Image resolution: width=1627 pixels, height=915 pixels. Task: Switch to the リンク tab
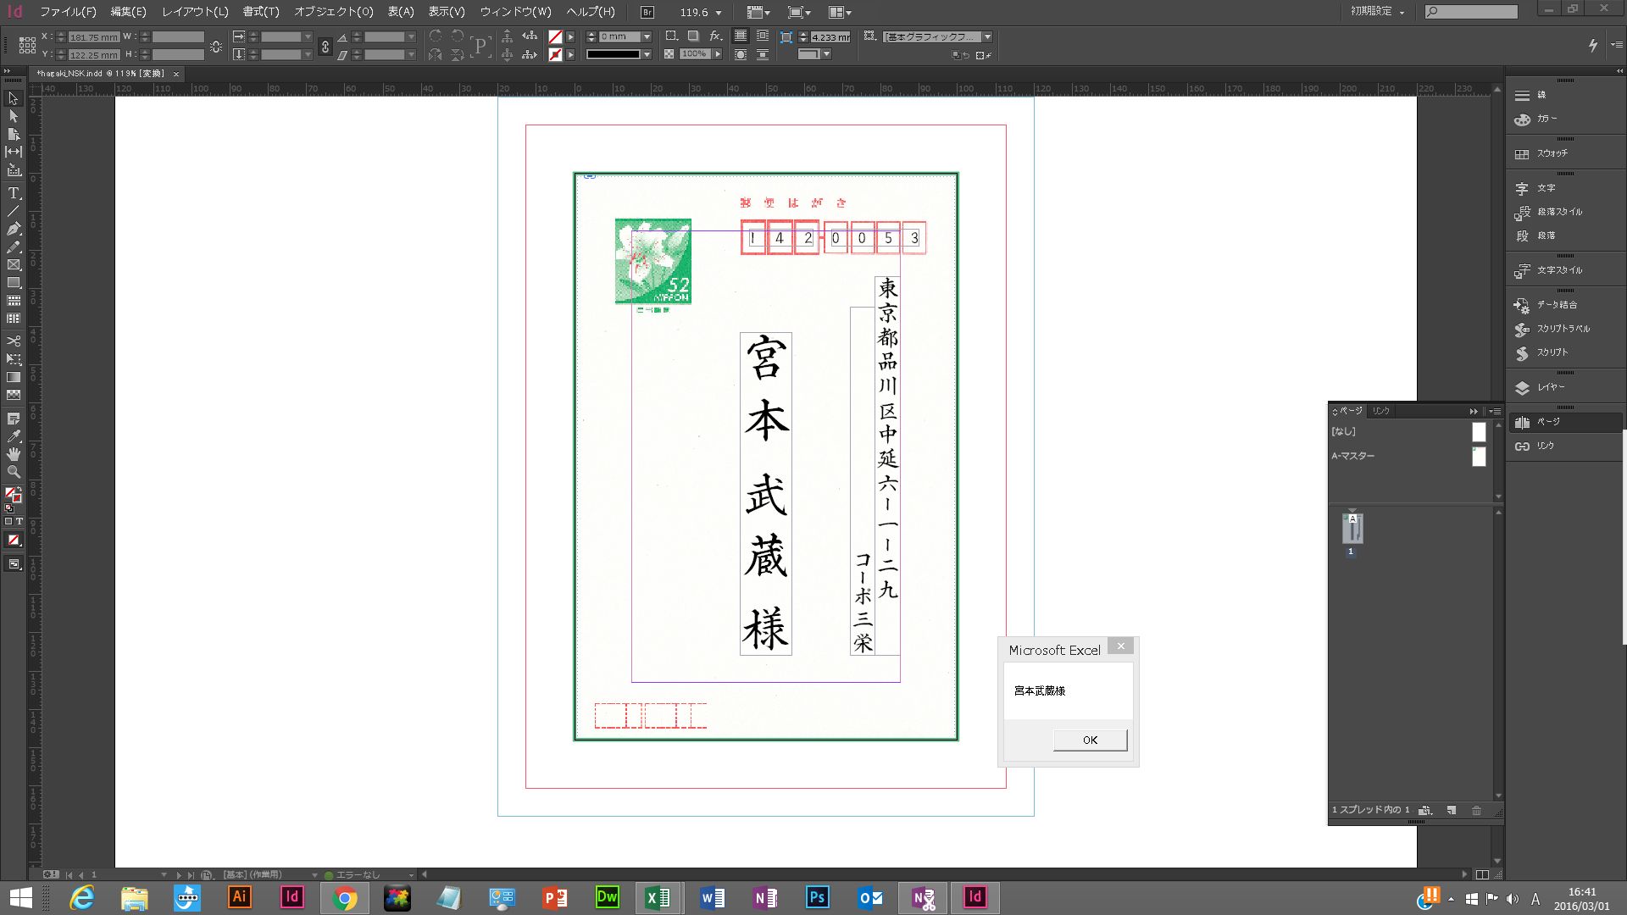[1381, 411]
